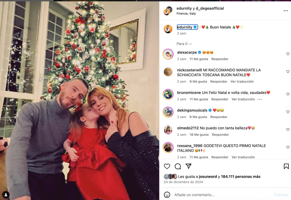The image size is (291, 200).
Task: Open three-dots options on brunomicene's comment
Action: coord(259,99)
